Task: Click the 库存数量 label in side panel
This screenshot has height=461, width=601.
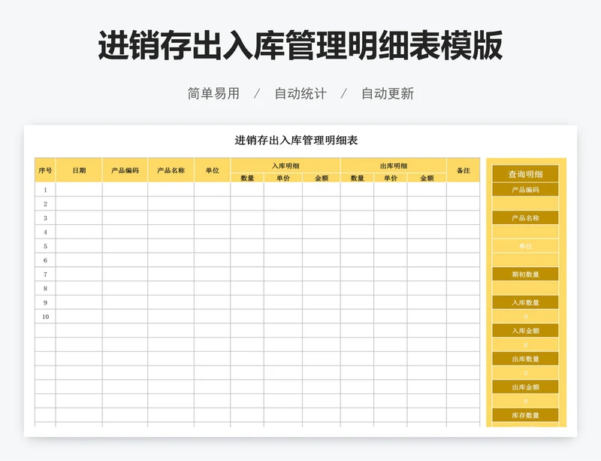Action: pyautogui.click(x=525, y=415)
